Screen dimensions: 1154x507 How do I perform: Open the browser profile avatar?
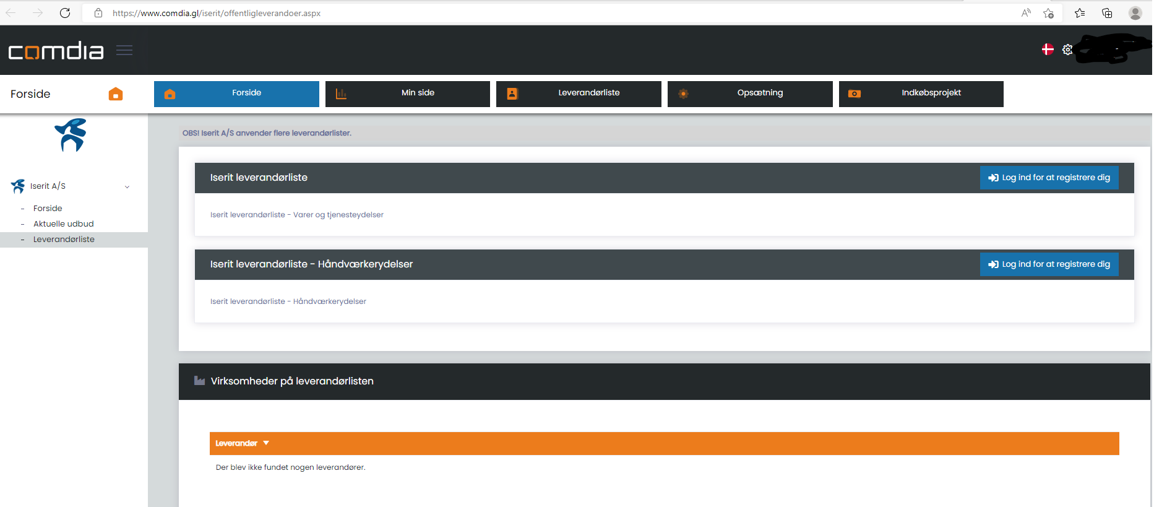pos(1135,13)
